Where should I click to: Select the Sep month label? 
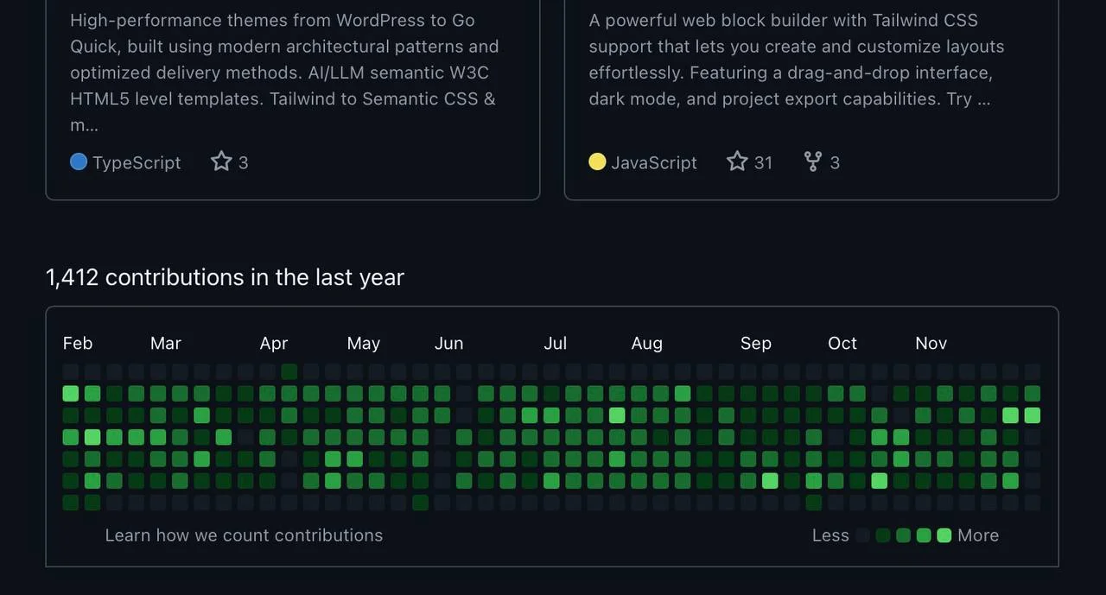click(x=756, y=344)
